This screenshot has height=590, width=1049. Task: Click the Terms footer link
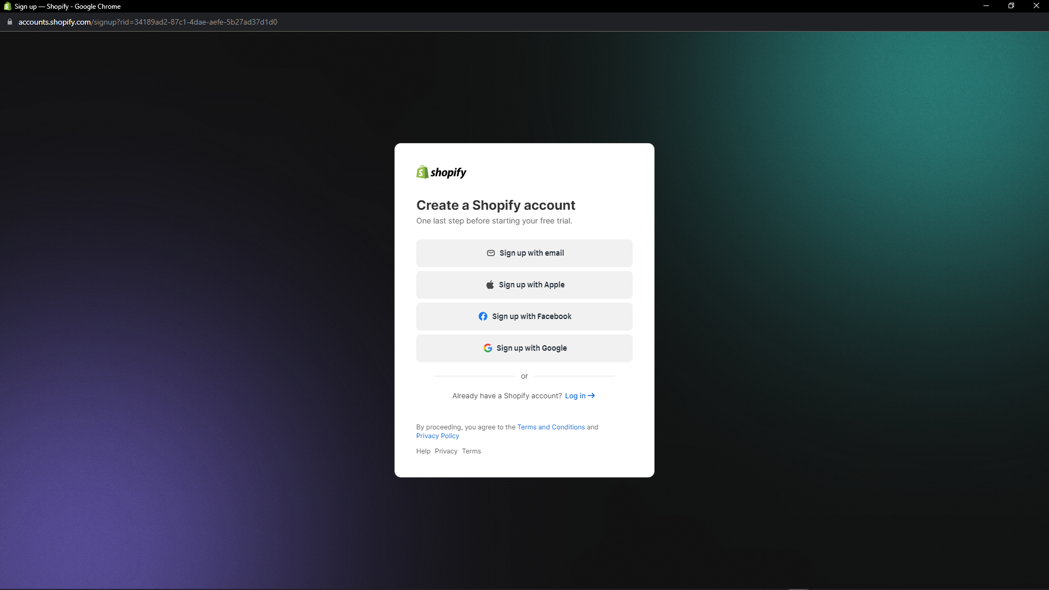pos(471,451)
